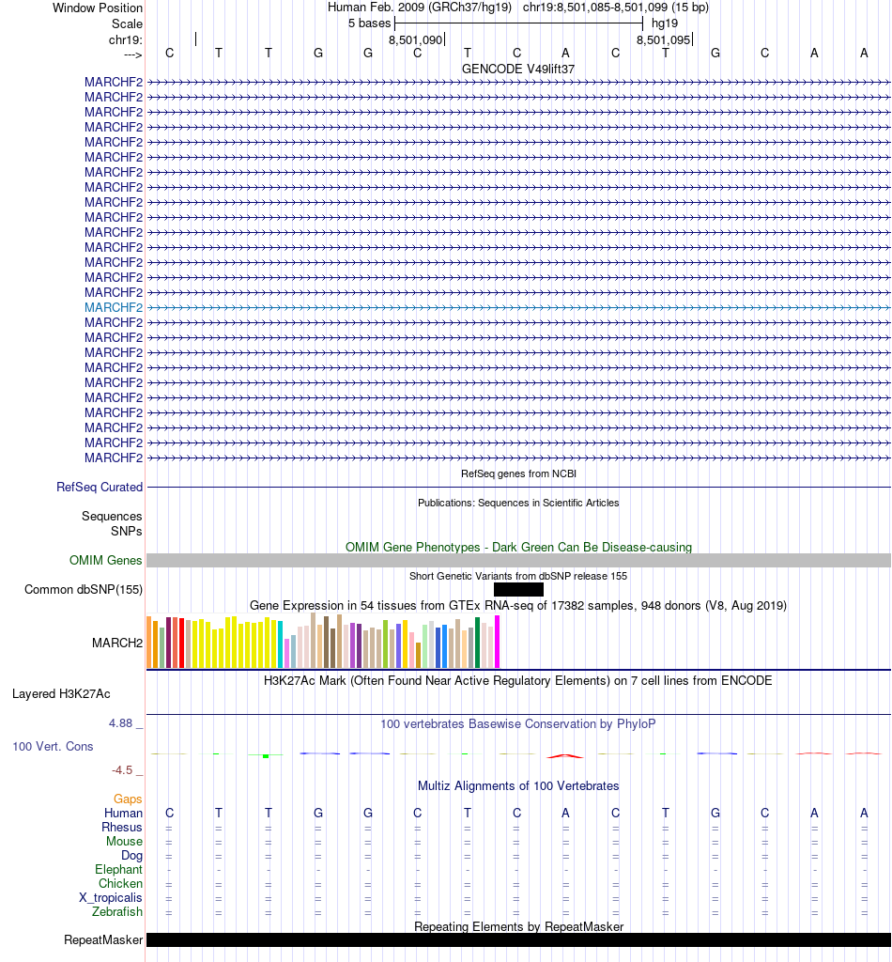Click the gray OMIM Genes item bar
The width and height of the screenshot is (892, 962).
pyautogui.click(x=518, y=560)
